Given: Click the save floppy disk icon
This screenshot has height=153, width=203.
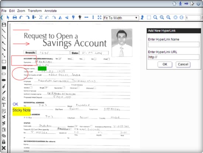Looking at the screenshot, I should point(4,25).
